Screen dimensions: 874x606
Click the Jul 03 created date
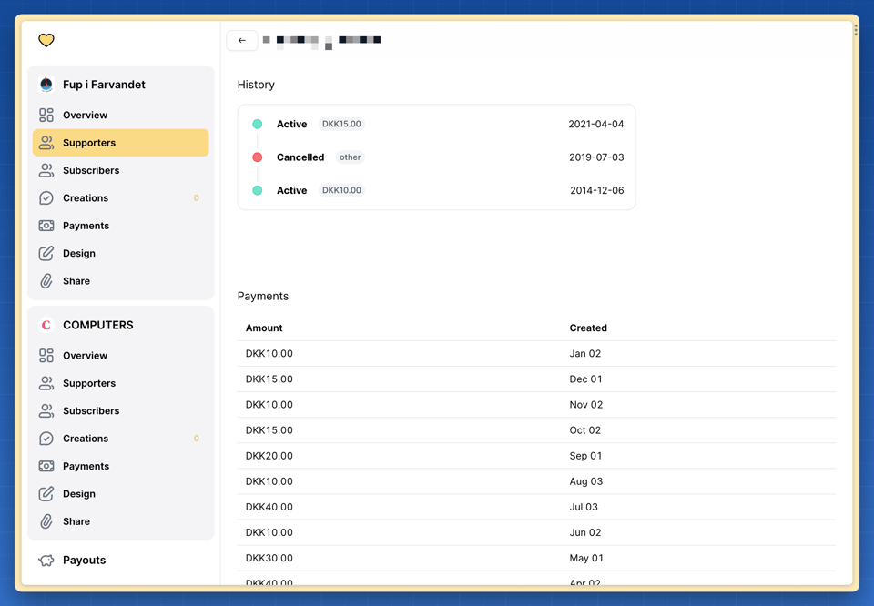pyautogui.click(x=584, y=507)
